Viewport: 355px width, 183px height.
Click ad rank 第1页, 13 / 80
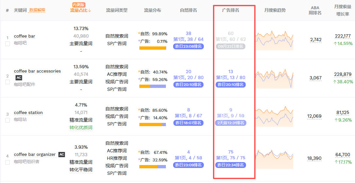[230, 77]
